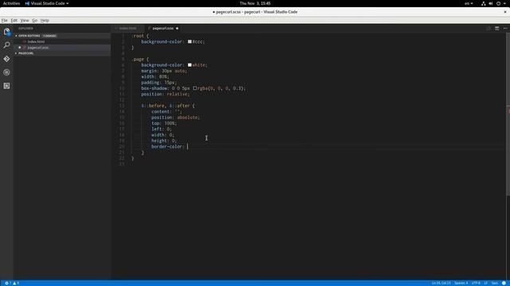Change language mode in status bar
This screenshot has height=286, width=510.
(494, 283)
